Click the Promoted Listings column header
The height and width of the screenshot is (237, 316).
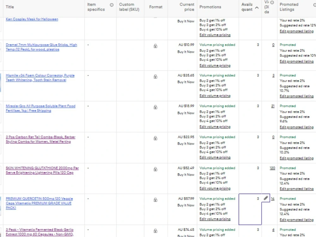289,7
